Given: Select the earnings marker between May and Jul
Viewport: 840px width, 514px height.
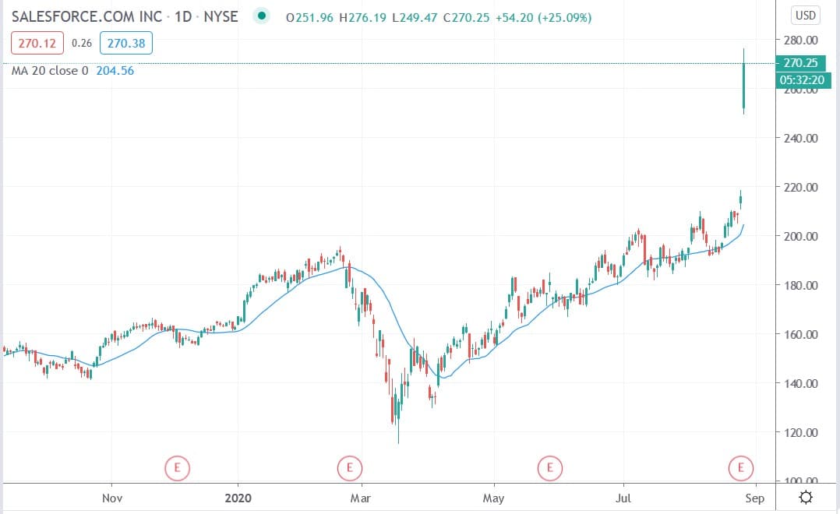Looking at the screenshot, I should coord(550,468).
